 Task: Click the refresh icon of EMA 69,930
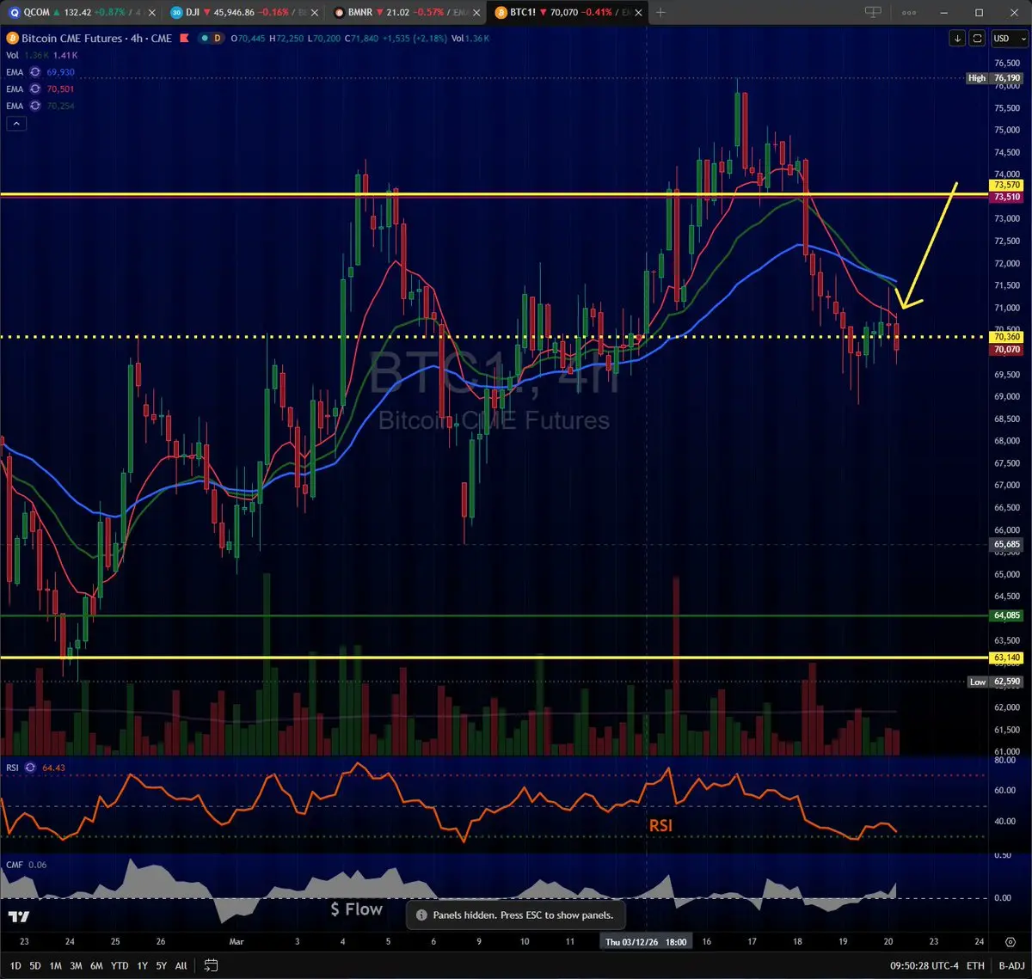point(35,72)
